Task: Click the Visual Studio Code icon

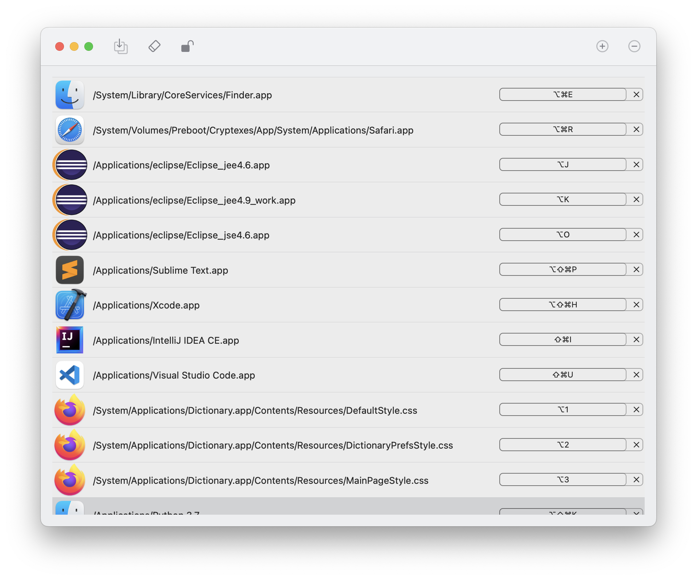Action: pos(70,375)
